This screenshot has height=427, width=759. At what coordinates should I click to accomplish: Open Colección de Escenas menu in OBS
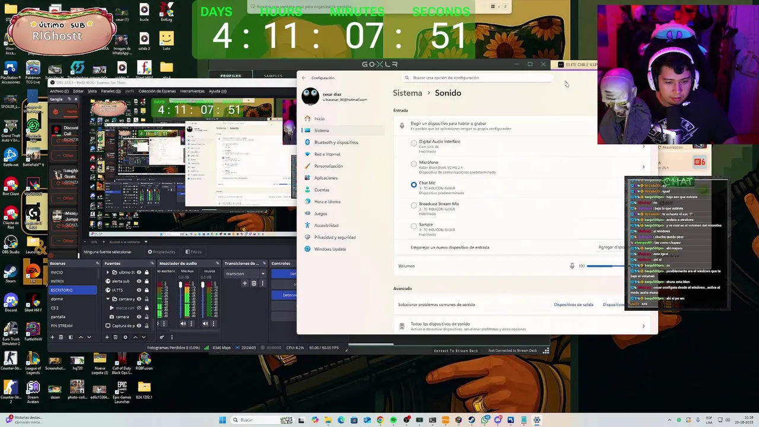157,91
